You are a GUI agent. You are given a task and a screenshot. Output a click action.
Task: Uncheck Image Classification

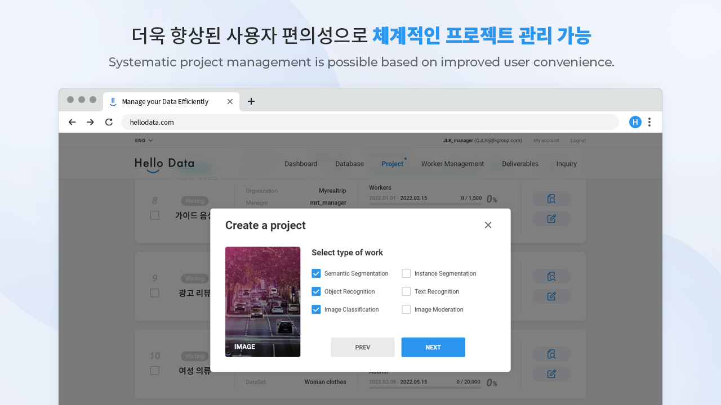(316, 309)
